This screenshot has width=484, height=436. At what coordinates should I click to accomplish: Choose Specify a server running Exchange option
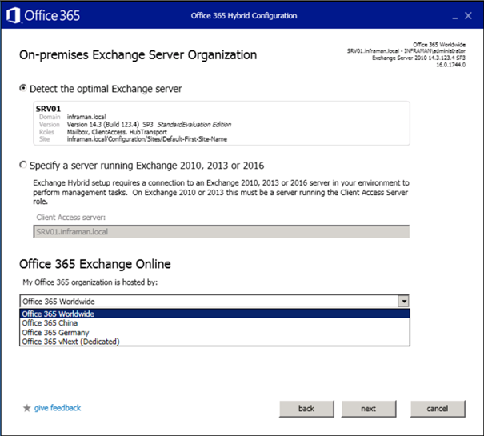[23, 166]
